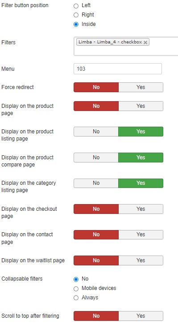
Task: Select Mobile devices for collapsable filters
Action: click(76, 289)
